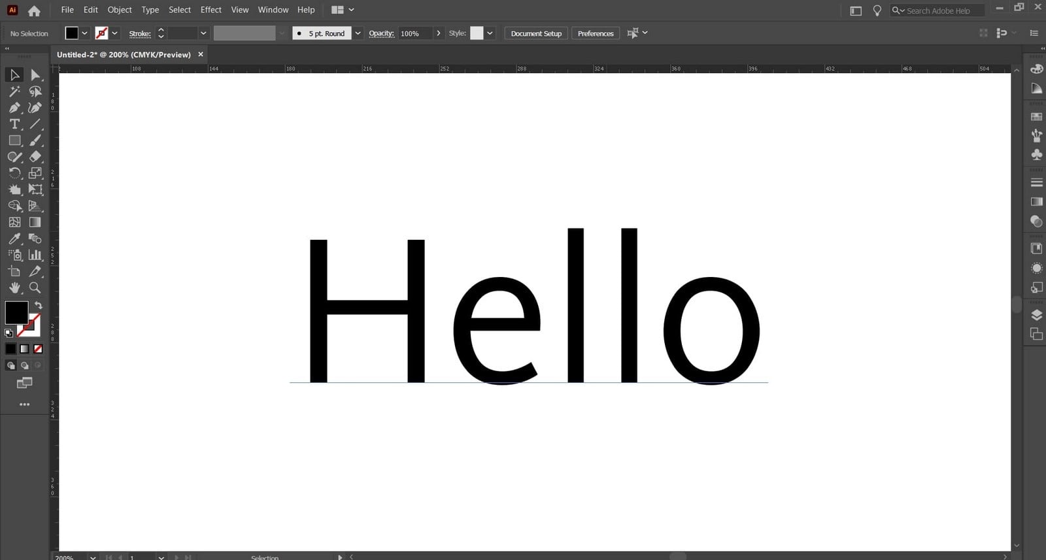Pick the Zoom tool
The width and height of the screenshot is (1046, 560).
click(x=35, y=288)
